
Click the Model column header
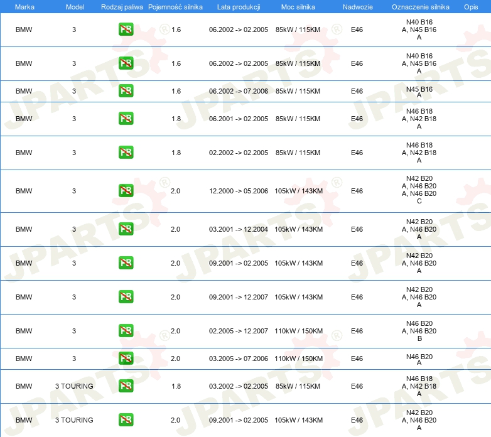point(75,7)
